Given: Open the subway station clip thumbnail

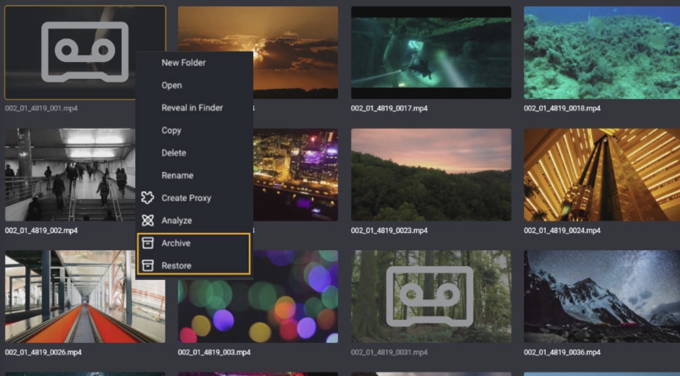Looking at the screenshot, I should pyautogui.click(x=69, y=175).
